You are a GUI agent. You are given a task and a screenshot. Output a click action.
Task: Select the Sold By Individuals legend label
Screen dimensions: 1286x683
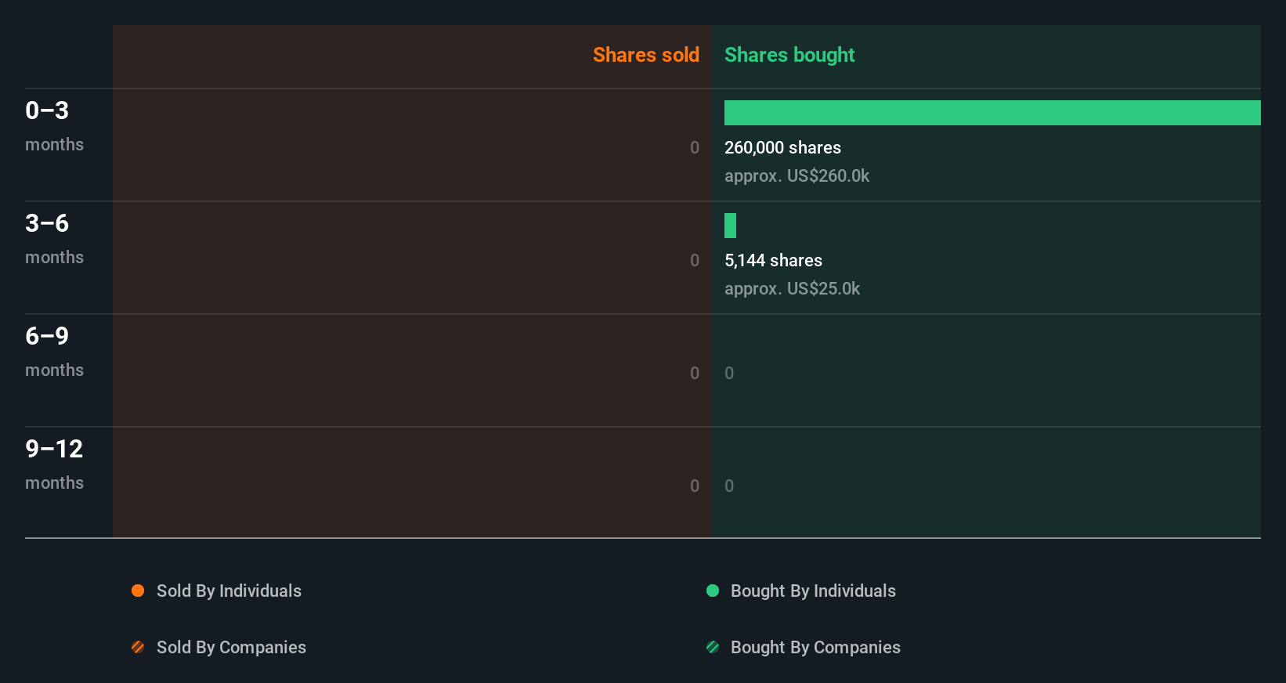coord(229,591)
